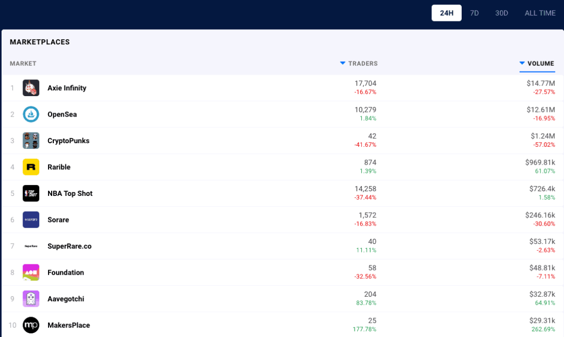The width and height of the screenshot is (564, 337).
Task: Click the MARKET column header
Action: [23, 63]
